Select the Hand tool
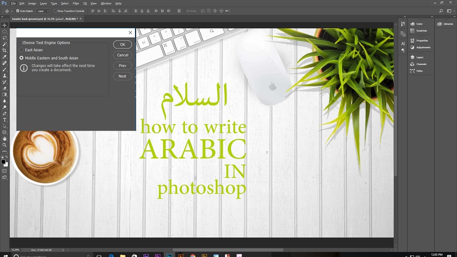The height and width of the screenshot is (257, 457). click(x=5, y=138)
